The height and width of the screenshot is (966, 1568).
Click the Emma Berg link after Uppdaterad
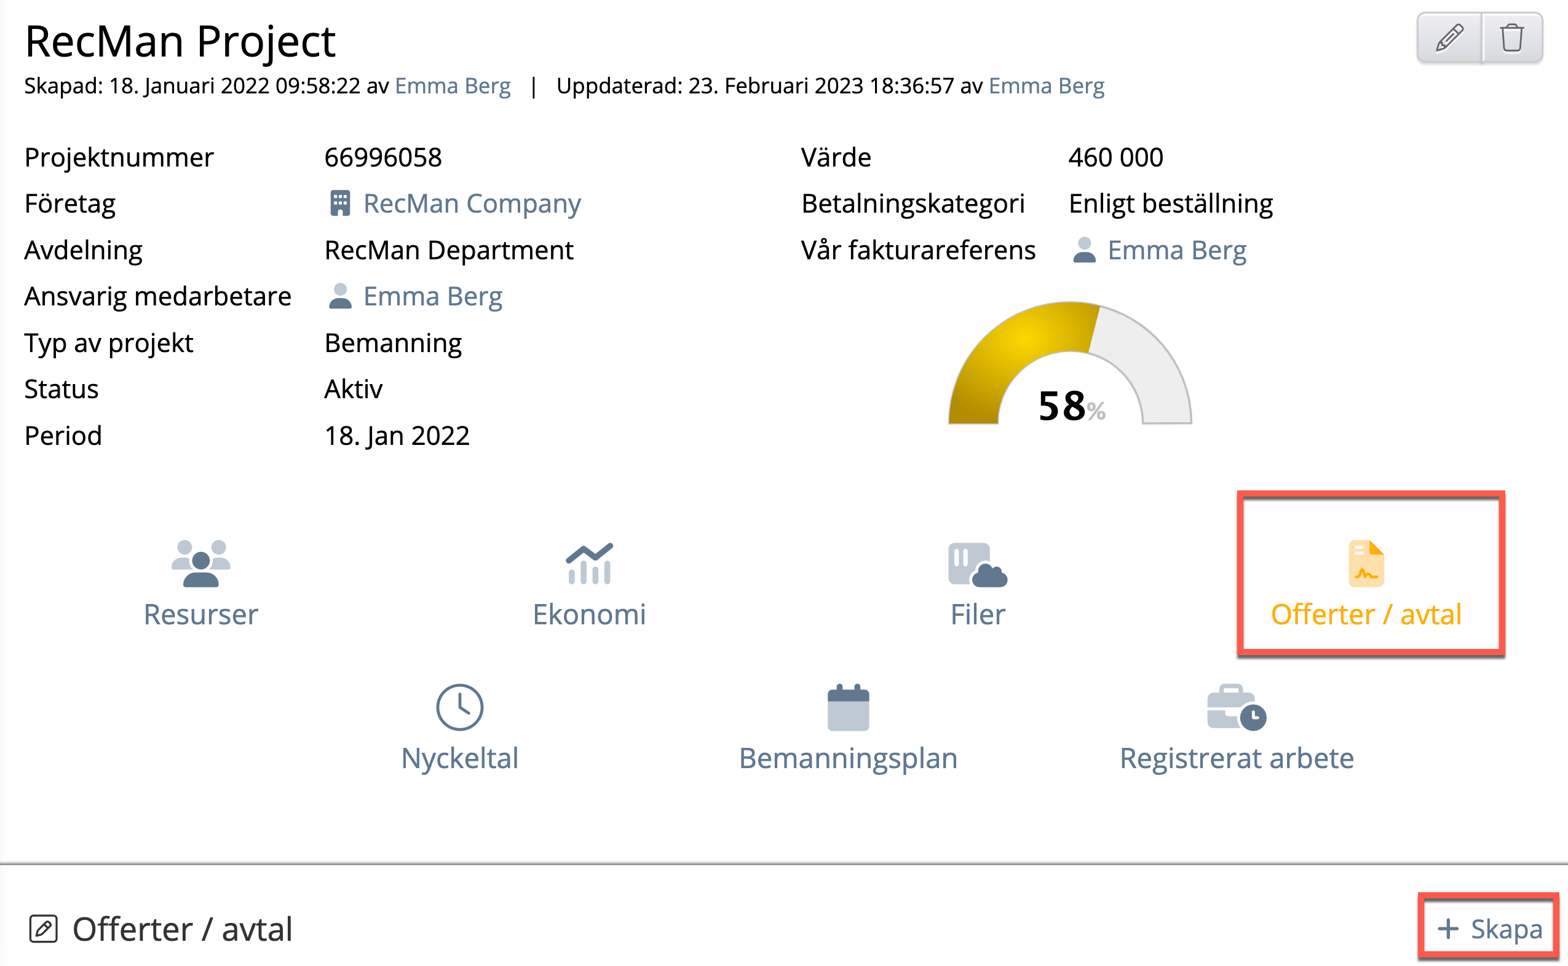[1047, 85]
